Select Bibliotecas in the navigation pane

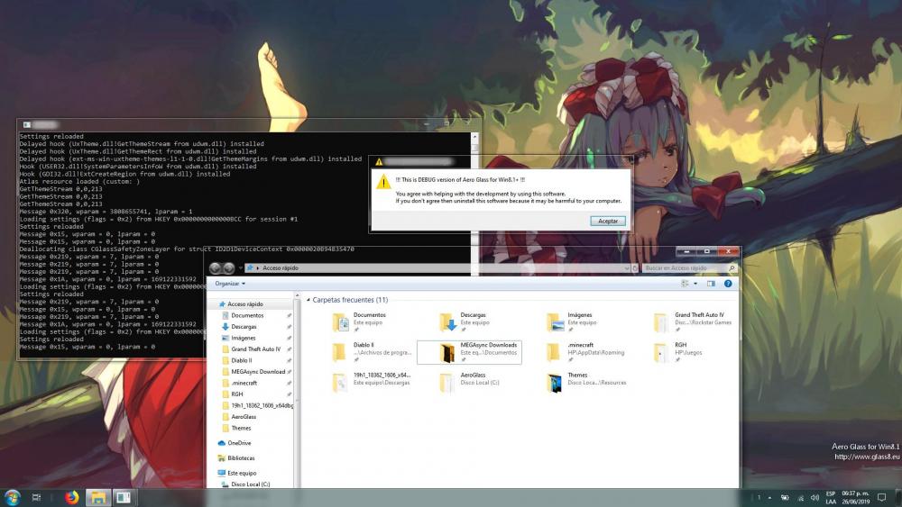point(241,458)
